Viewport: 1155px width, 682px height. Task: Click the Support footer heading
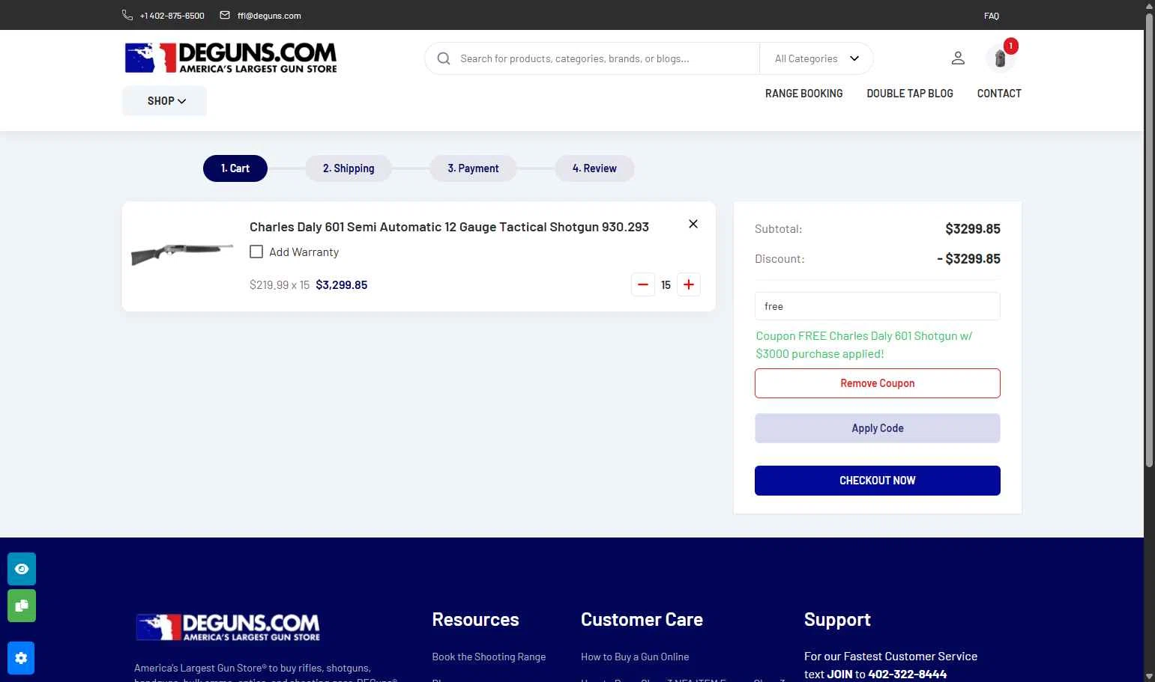coord(837,620)
